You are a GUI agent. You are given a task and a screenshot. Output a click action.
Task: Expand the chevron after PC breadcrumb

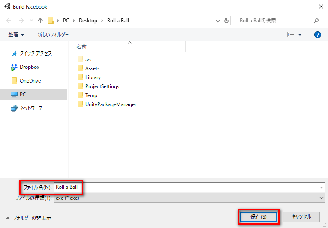74,21
